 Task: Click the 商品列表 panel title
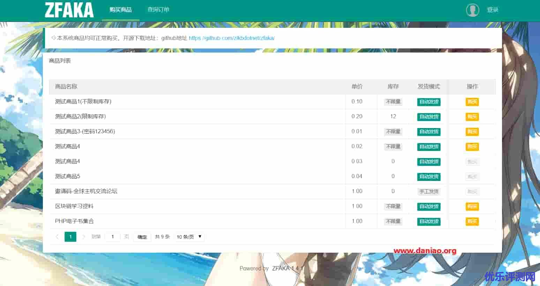[60, 61]
